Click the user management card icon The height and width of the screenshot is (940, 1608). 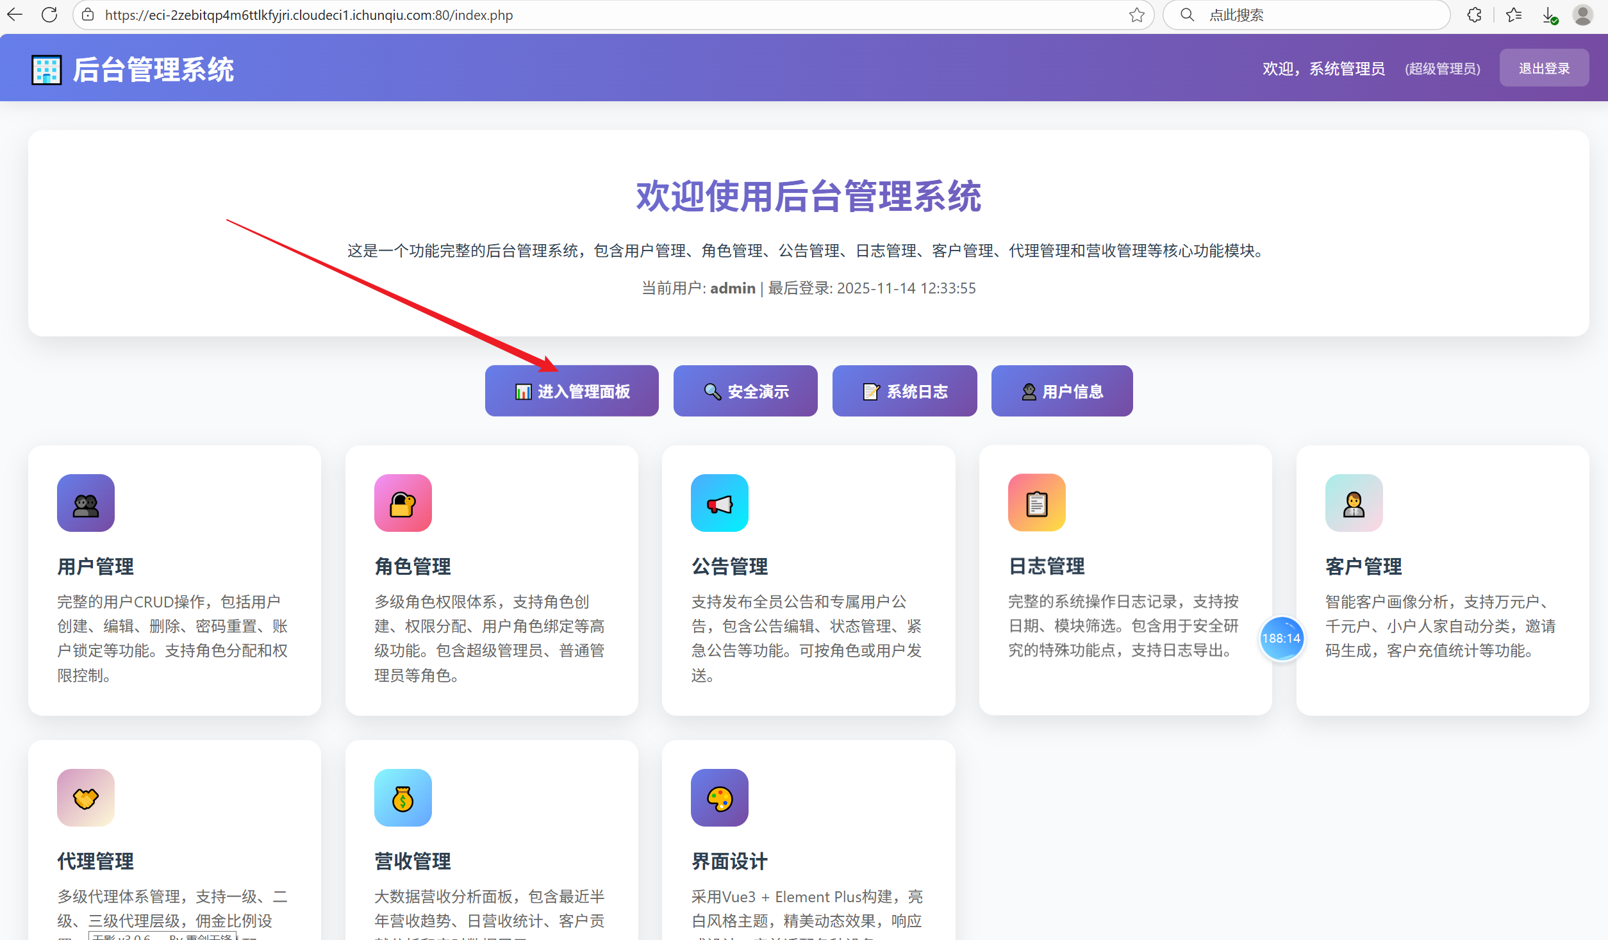click(x=85, y=503)
